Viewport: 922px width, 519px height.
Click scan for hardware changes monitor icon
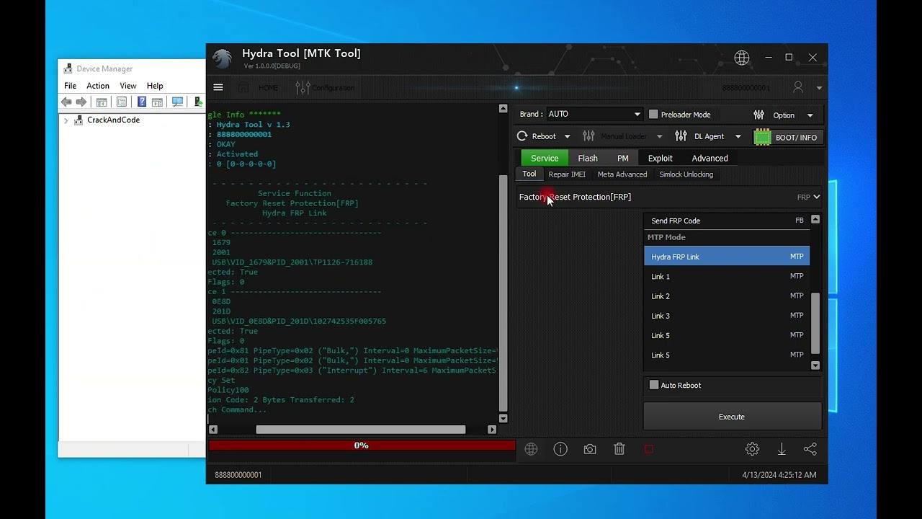[x=177, y=102]
